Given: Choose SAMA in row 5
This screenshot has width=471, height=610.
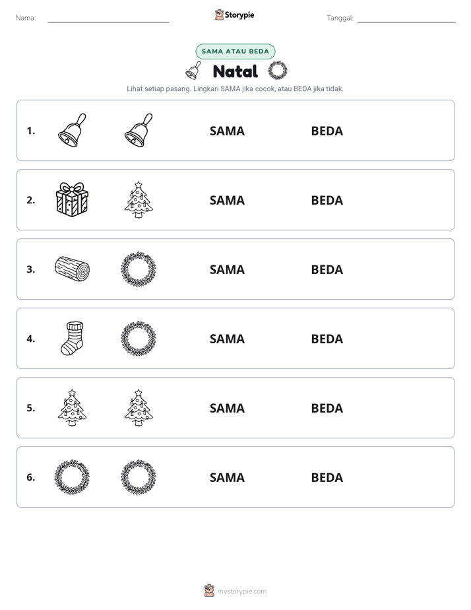Looking at the screenshot, I should pyautogui.click(x=227, y=408).
